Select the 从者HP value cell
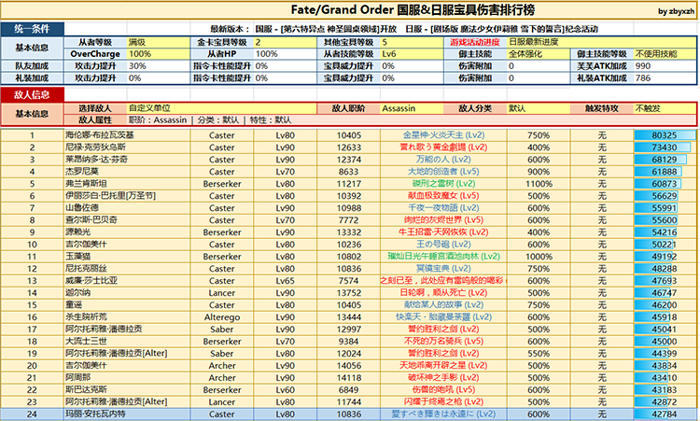This screenshot has height=421, width=700. (x=286, y=54)
